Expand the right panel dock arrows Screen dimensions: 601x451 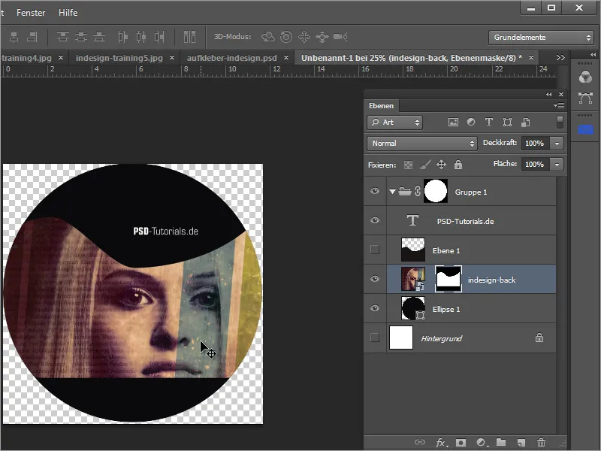[x=593, y=54]
